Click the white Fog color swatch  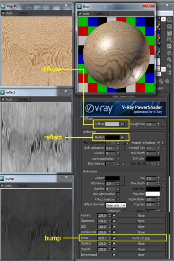pos(152,194)
